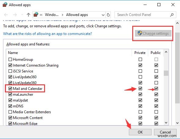Toggle maUpdat Private checkbox
The width and height of the screenshot is (180, 139).
(x=140, y=100)
